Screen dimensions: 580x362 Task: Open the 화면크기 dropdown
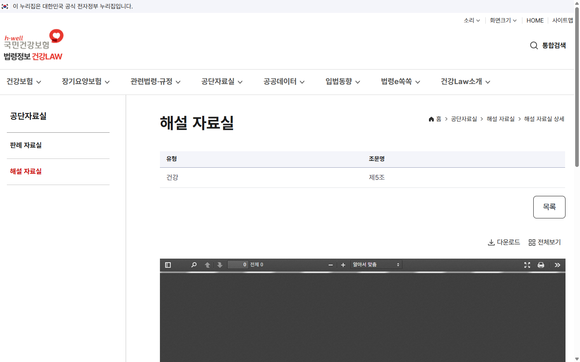click(503, 21)
